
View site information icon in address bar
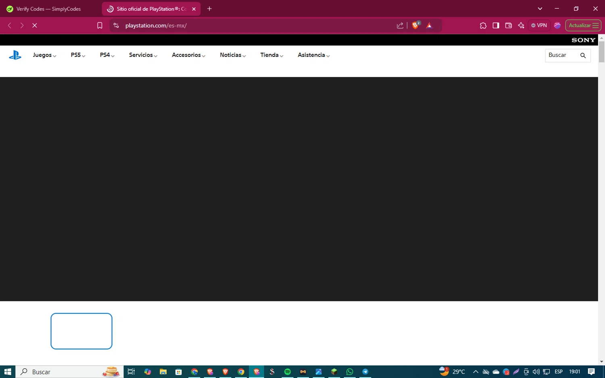pos(116,25)
